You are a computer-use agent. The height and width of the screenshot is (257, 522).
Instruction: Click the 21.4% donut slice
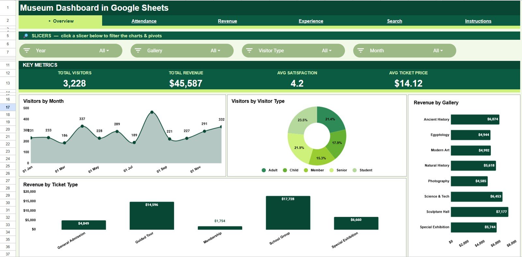tap(330, 119)
